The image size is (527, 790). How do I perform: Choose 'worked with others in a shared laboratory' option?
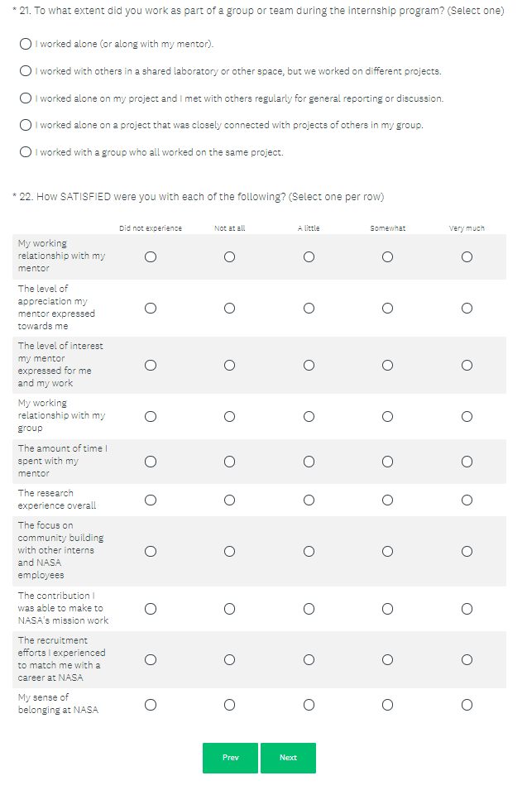point(26,71)
